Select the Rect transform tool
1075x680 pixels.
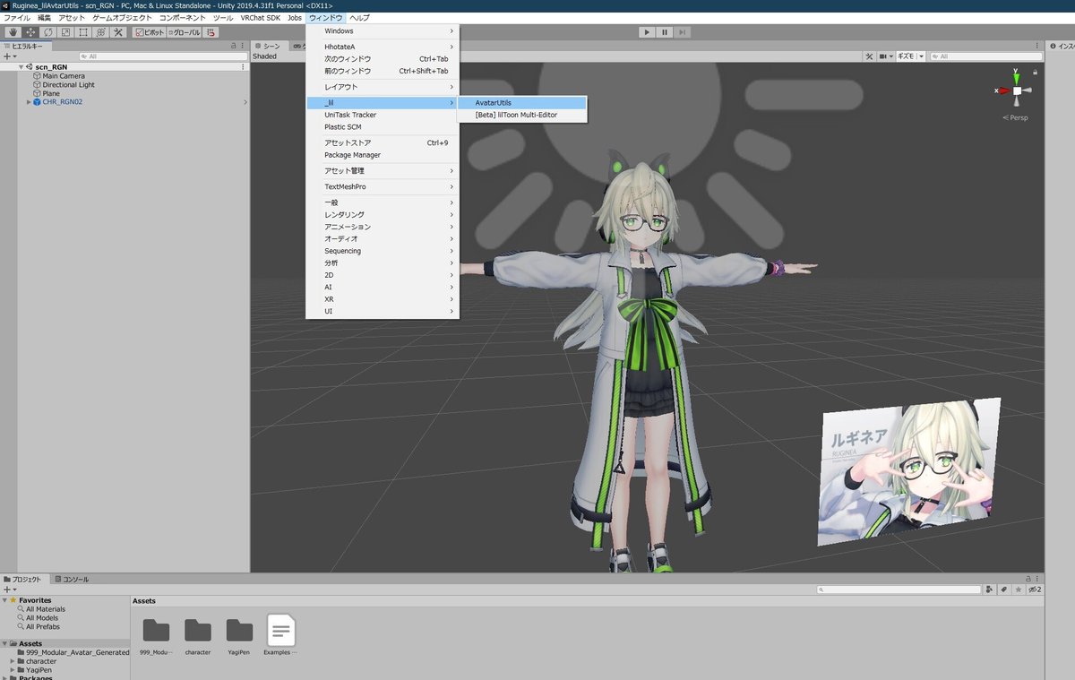tap(83, 32)
